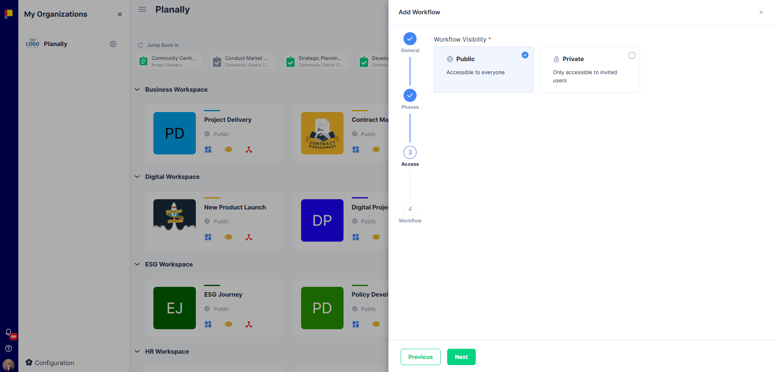776x372 pixels.
Task: Collapse the Digital Workspace section
Action: [x=137, y=176]
